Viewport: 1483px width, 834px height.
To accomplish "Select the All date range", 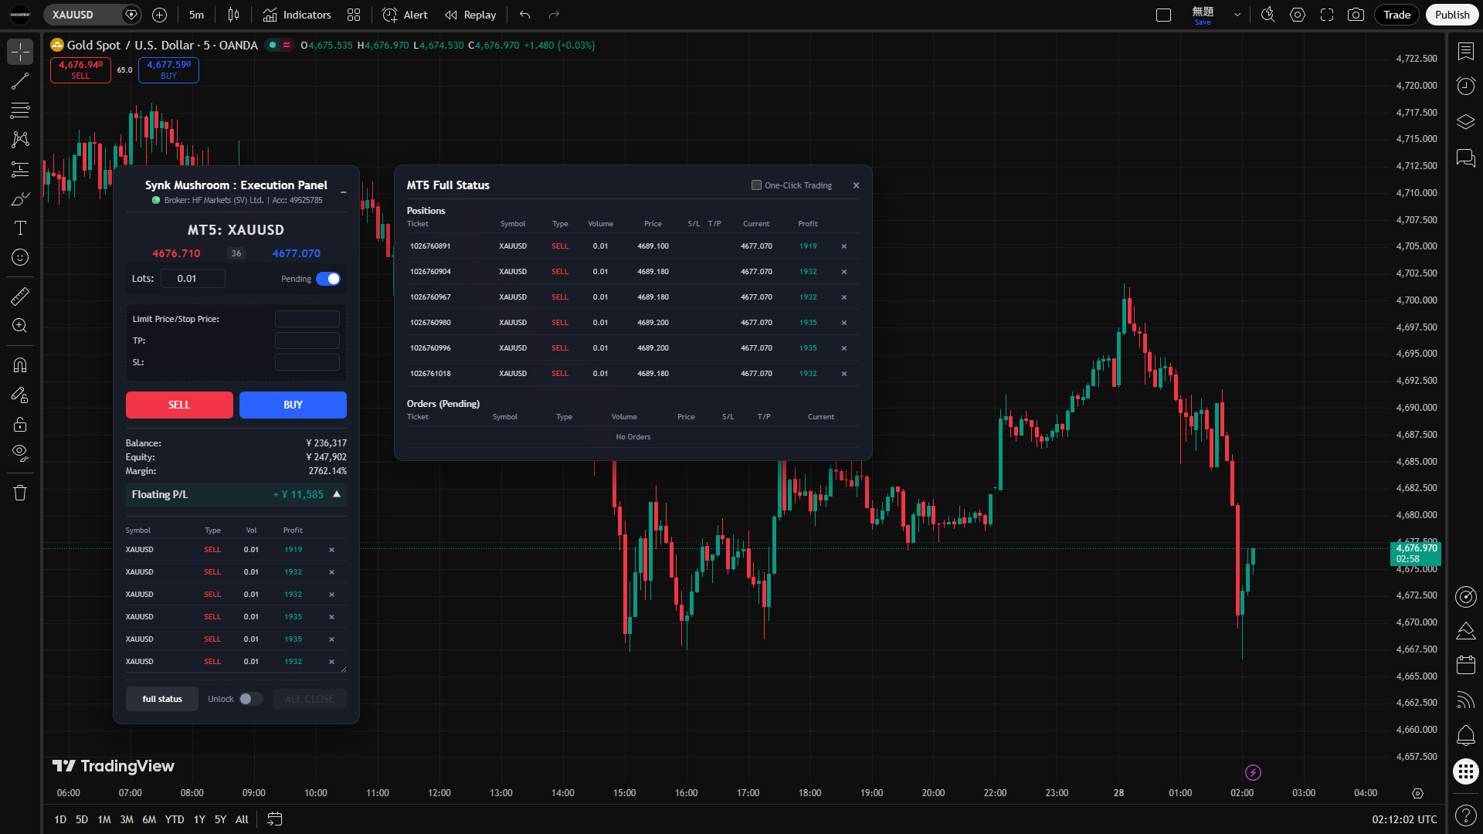I will 242,819.
